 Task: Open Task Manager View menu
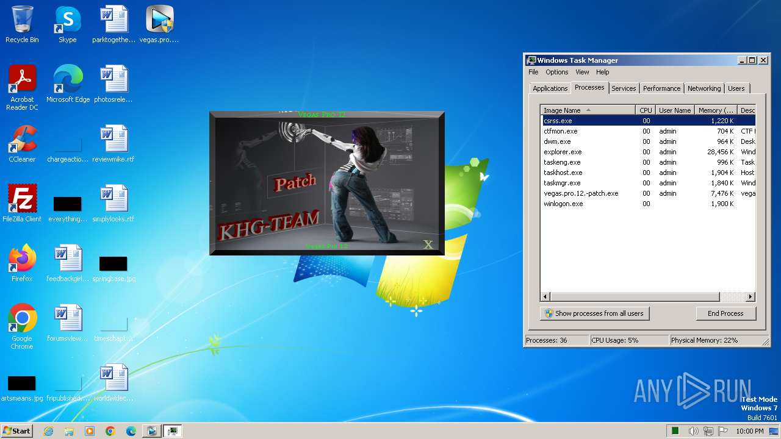pos(582,72)
